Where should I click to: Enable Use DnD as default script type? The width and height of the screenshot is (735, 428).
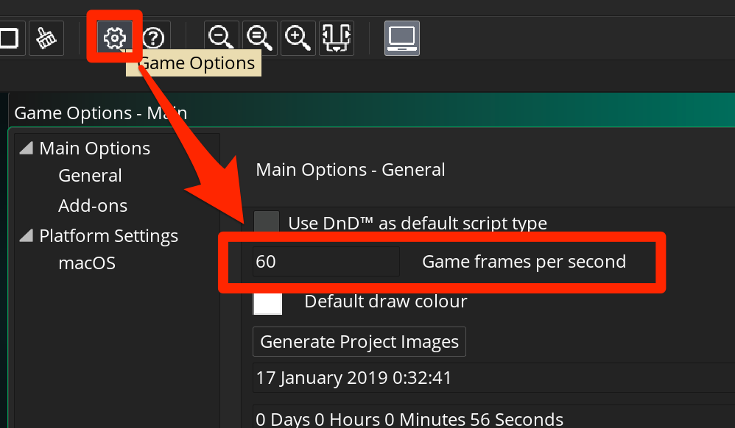[267, 222]
